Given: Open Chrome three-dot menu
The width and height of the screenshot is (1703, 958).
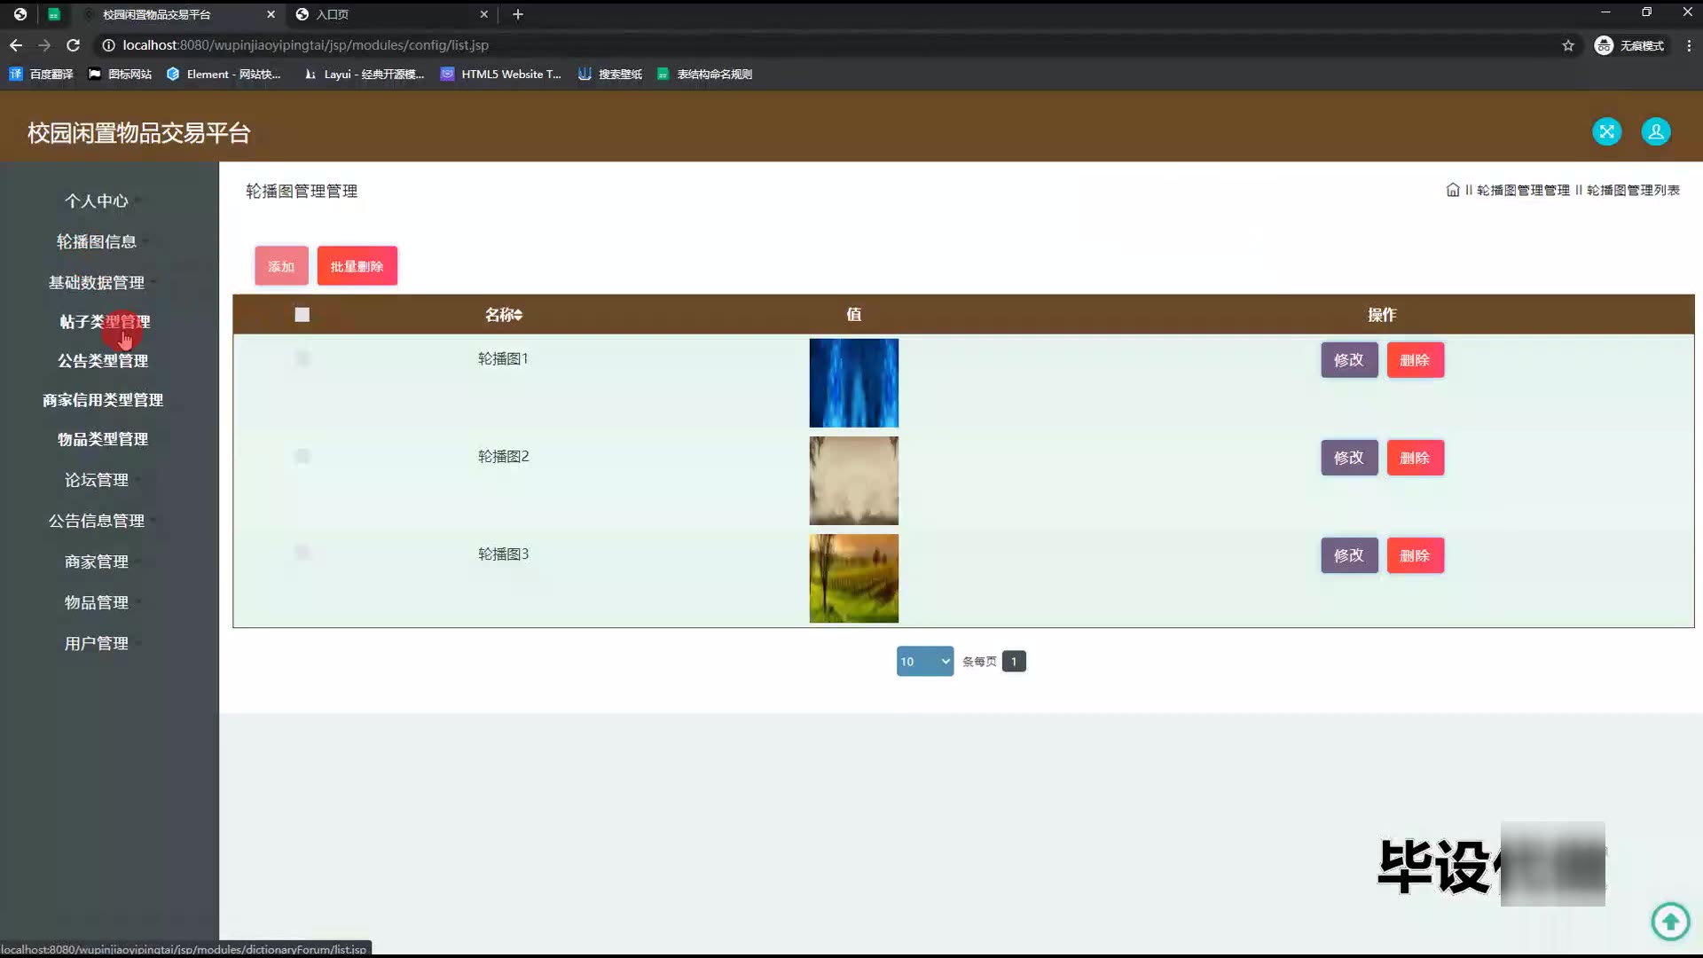Looking at the screenshot, I should tap(1688, 45).
